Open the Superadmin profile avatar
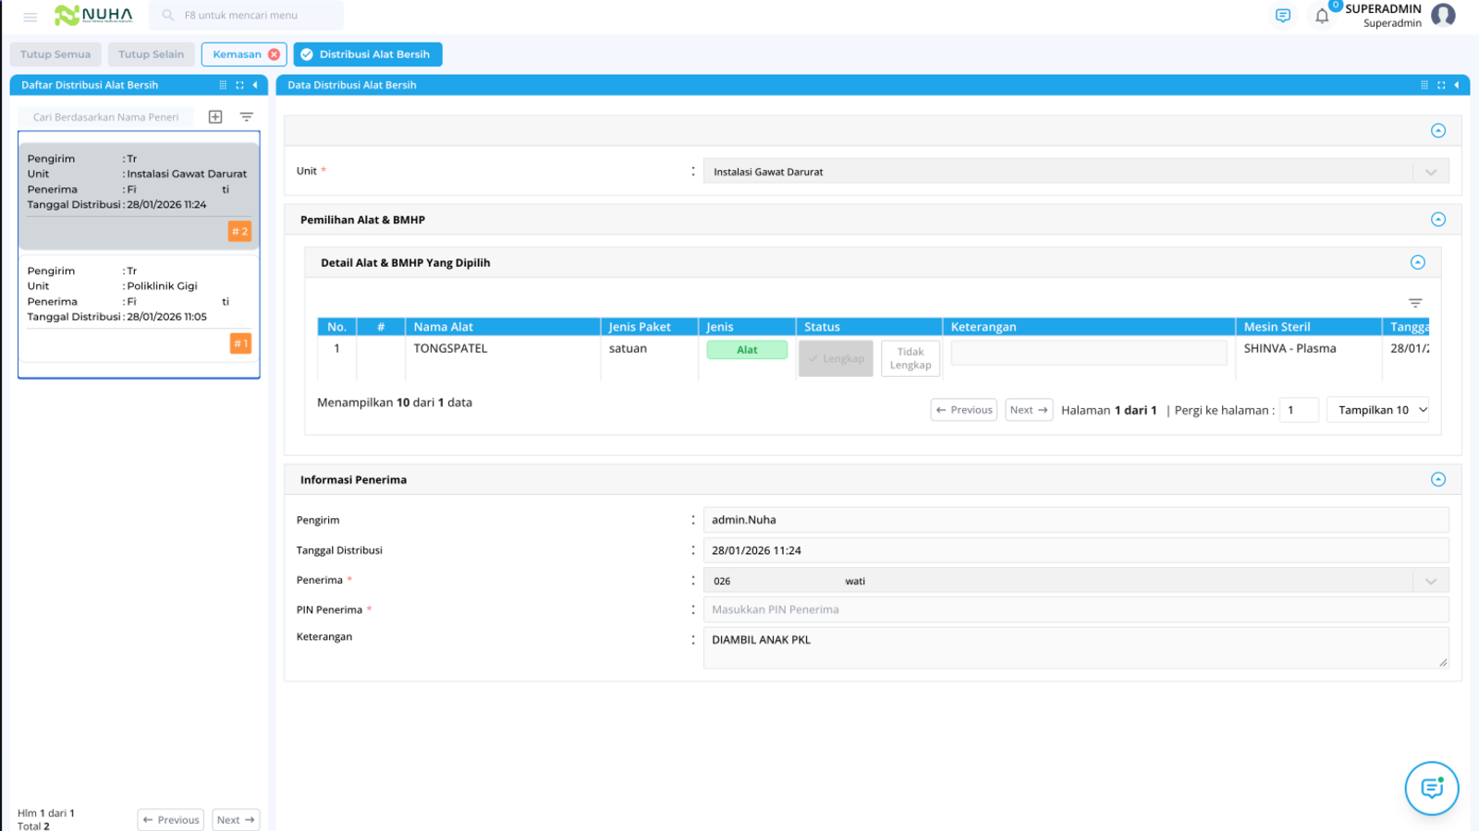1479x831 pixels. (x=1443, y=15)
